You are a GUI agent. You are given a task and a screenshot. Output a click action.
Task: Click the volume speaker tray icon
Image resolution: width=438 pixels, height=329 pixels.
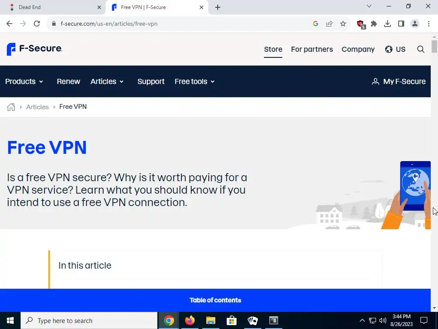coord(383,320)
